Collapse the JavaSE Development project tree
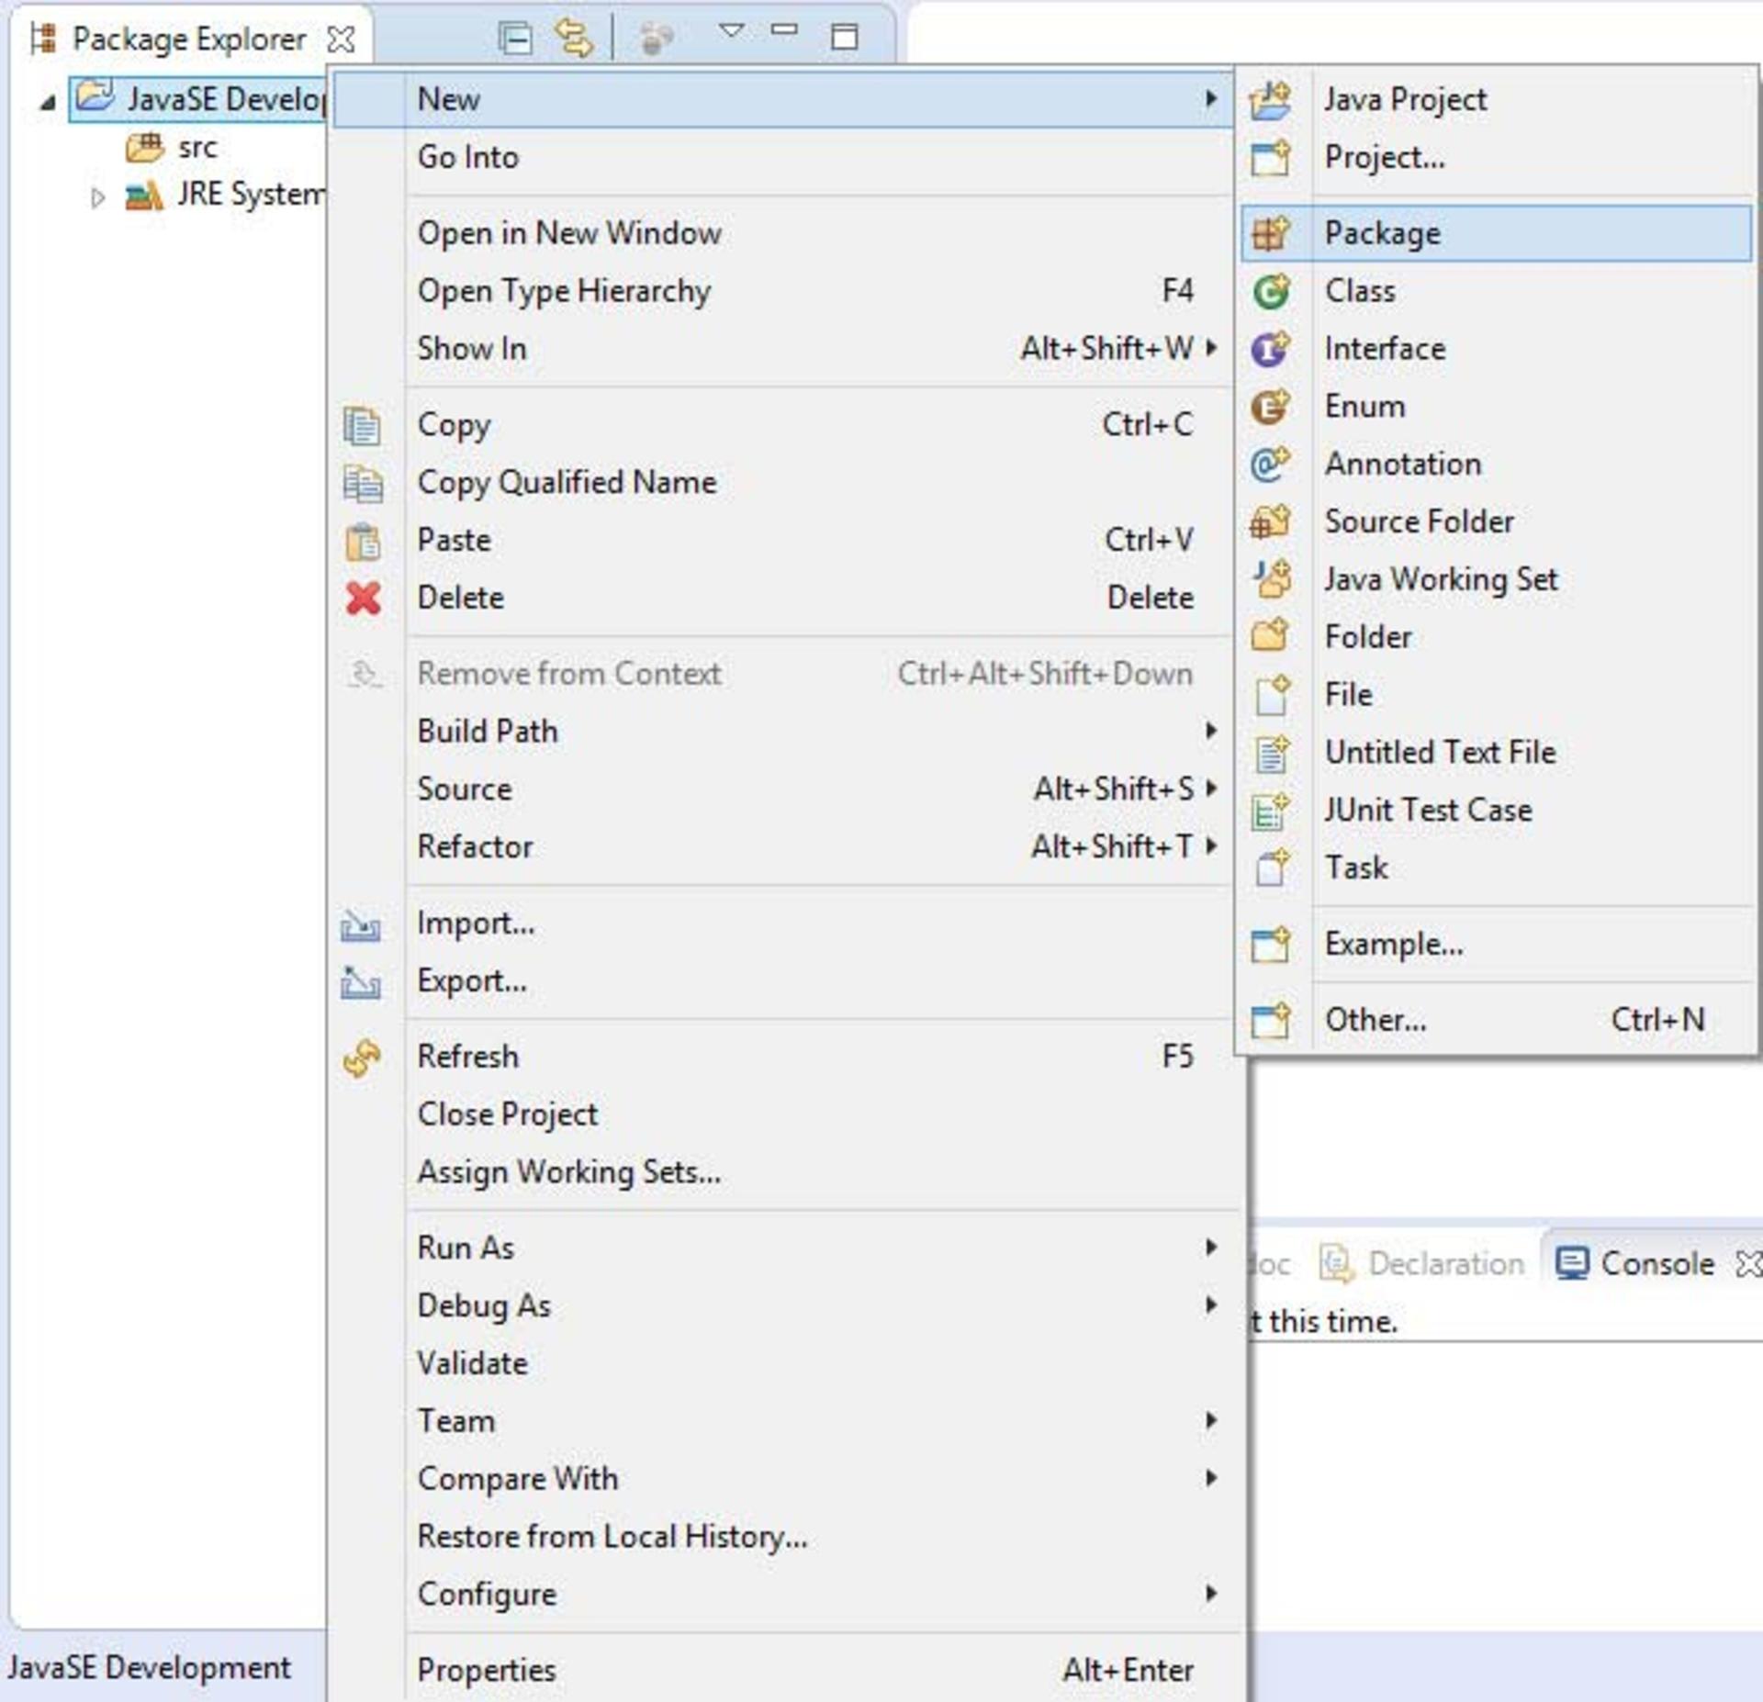Viewport: 1763px width, 1702px height. [48, 101]
